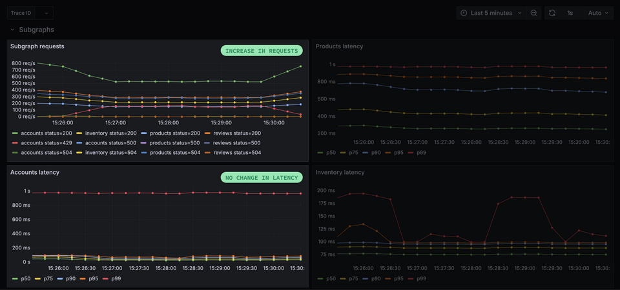Open the Last 5 minutes time picker
Viewport: 620px width, 290px height.
[491, 13]
